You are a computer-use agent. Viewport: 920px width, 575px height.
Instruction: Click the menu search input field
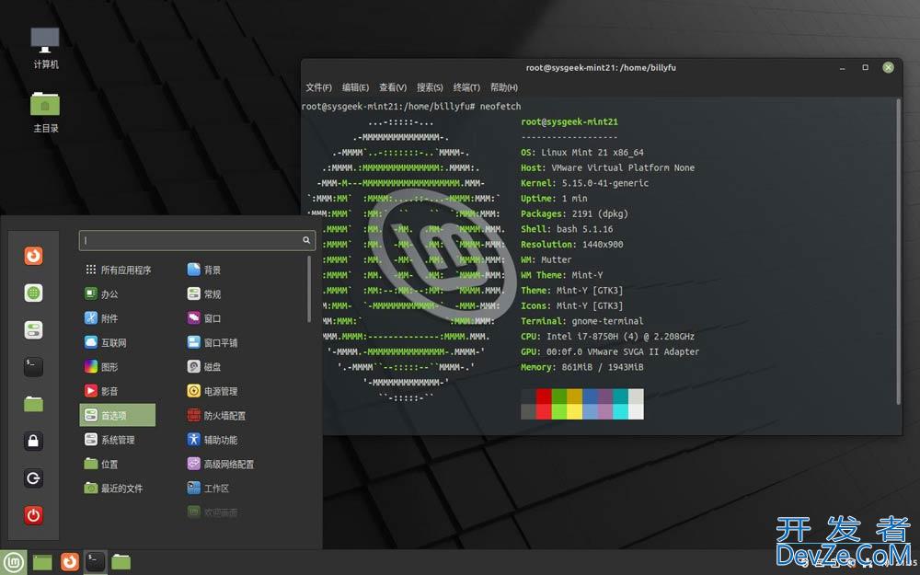[197, 240]
